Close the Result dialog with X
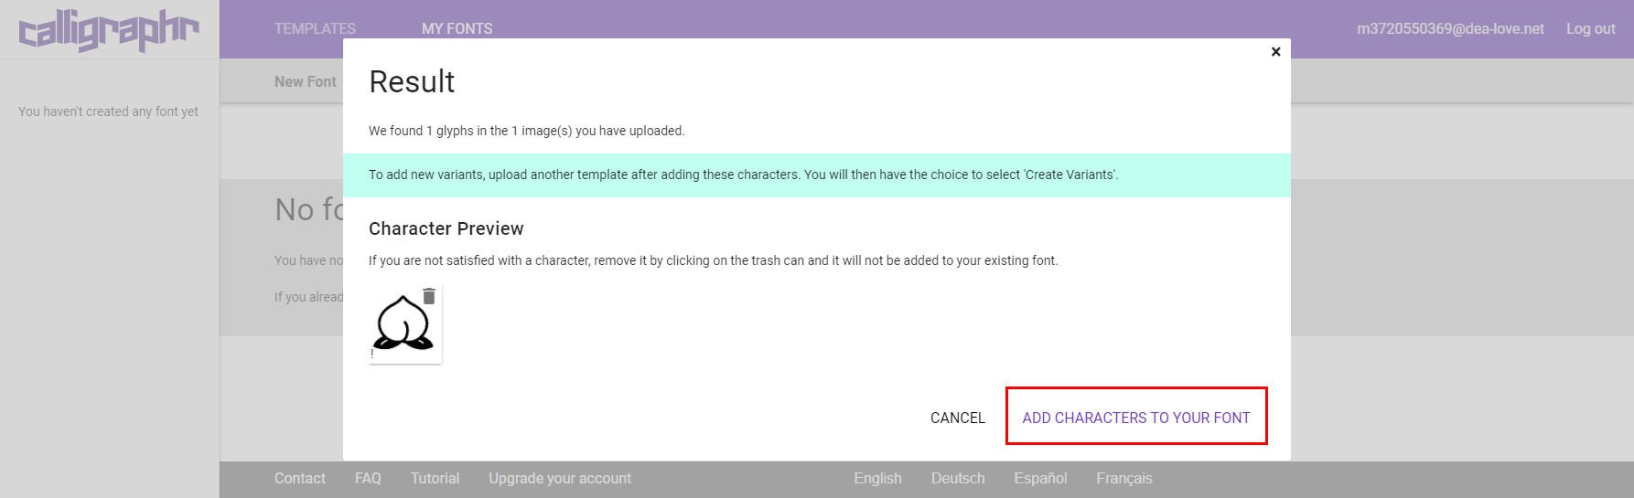Viewport: 1634px width, 498px height. (1275, 52)
